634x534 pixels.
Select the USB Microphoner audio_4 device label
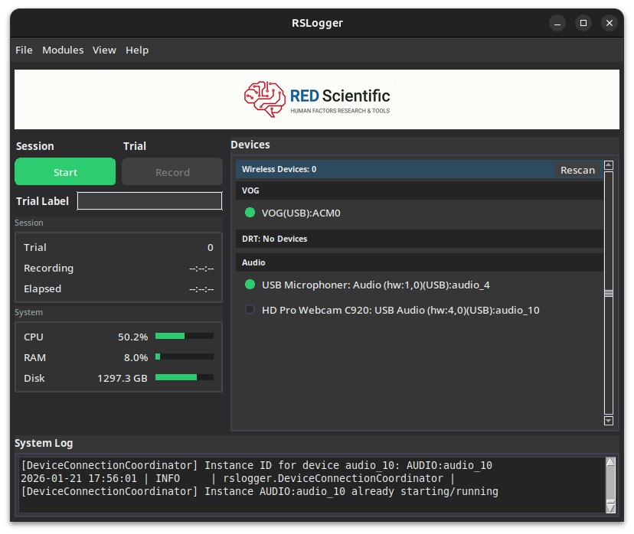pos(376,285)
